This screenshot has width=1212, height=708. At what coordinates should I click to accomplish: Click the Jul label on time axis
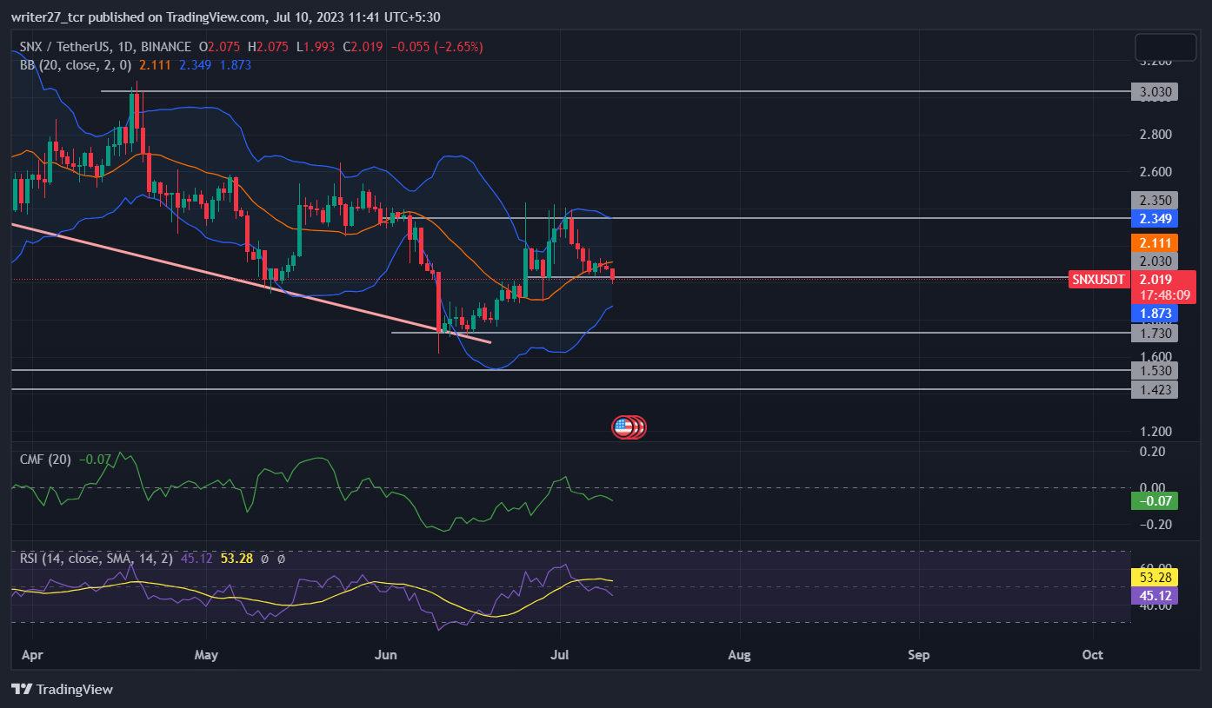[561, 654]
